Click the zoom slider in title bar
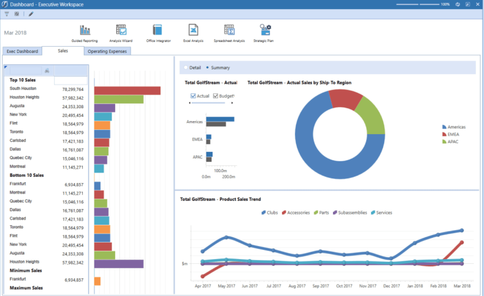 click(419, 4)
